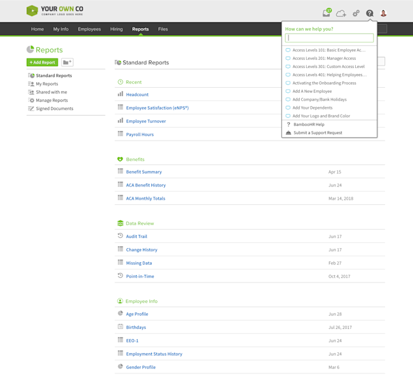Click the Point-in-Time clock icon
Screen dimensions: 413x376
(120, 275)
